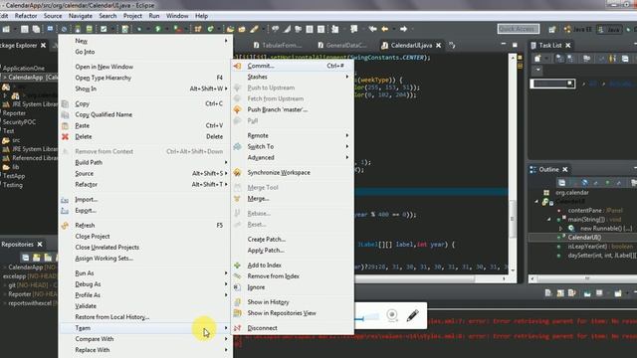Click the Refresh icon in context menu
The width and height of the screenshot is (637, 358).
65,226
